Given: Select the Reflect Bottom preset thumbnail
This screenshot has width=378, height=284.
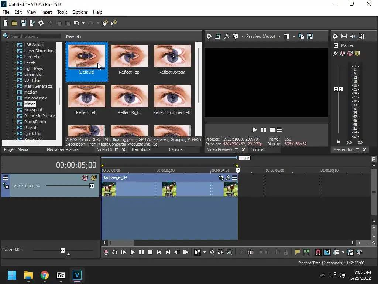Looking at the screenshot, I should tap(172, 56).
